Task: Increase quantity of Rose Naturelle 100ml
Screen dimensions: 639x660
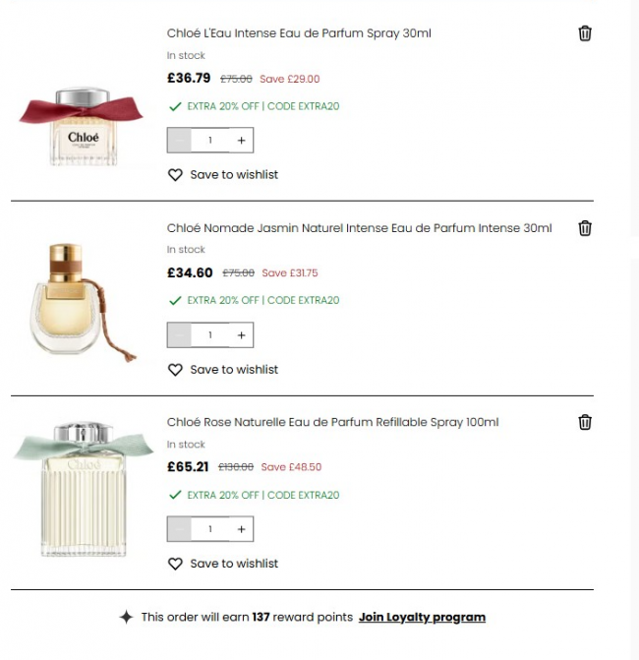Action: coord(241,529)
